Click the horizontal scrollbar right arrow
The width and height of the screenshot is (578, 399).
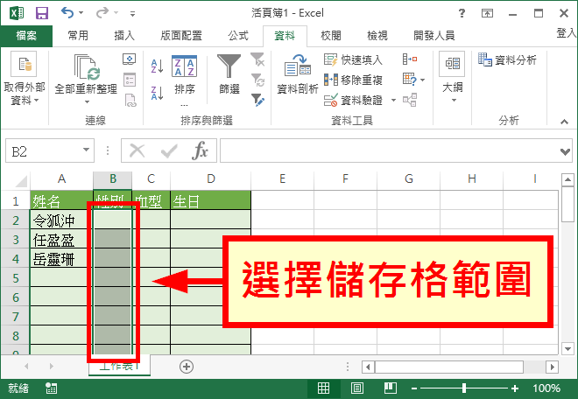pos(552,367)
